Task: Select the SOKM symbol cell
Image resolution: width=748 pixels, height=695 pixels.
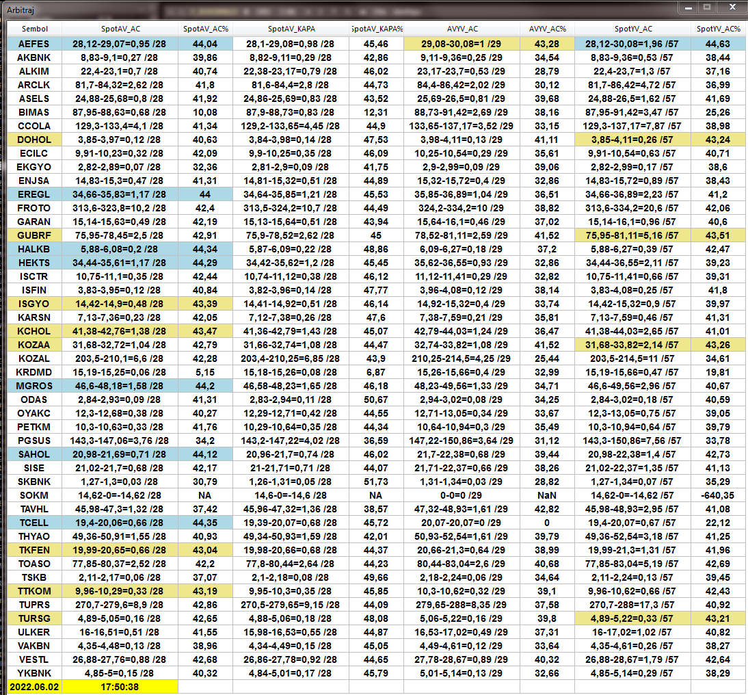Action: click(34, 495)
